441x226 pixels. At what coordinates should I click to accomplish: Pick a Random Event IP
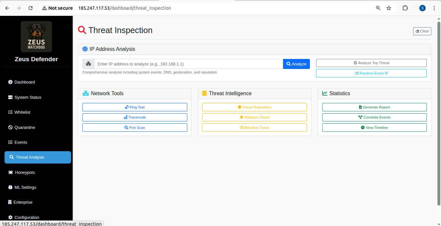371,73
